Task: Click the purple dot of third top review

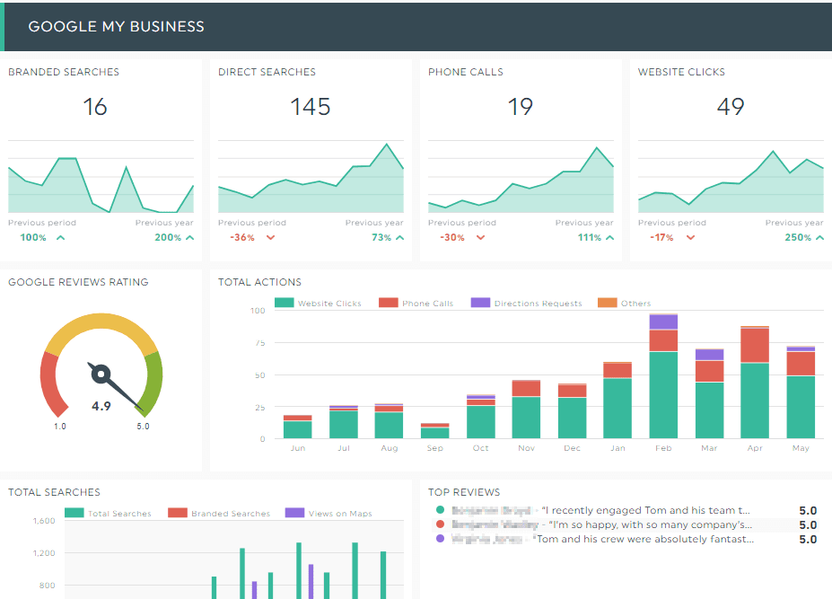Action: pos(440,539)
